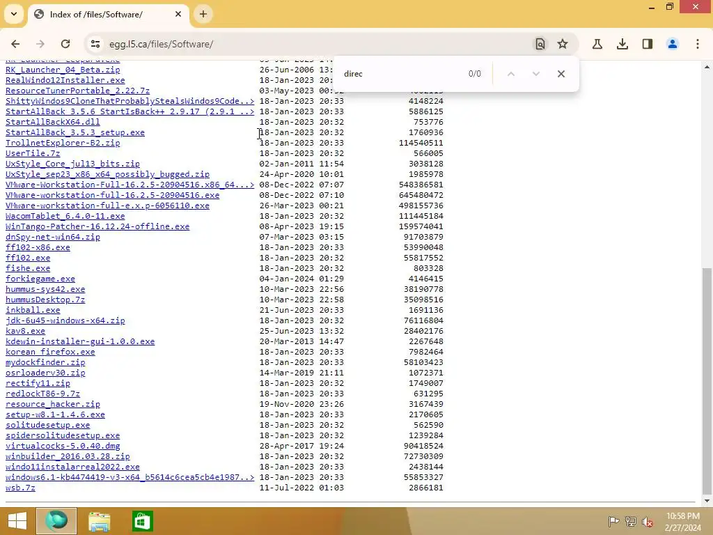Close the find bar
This screenshot has width=713, height=535.
561,74
